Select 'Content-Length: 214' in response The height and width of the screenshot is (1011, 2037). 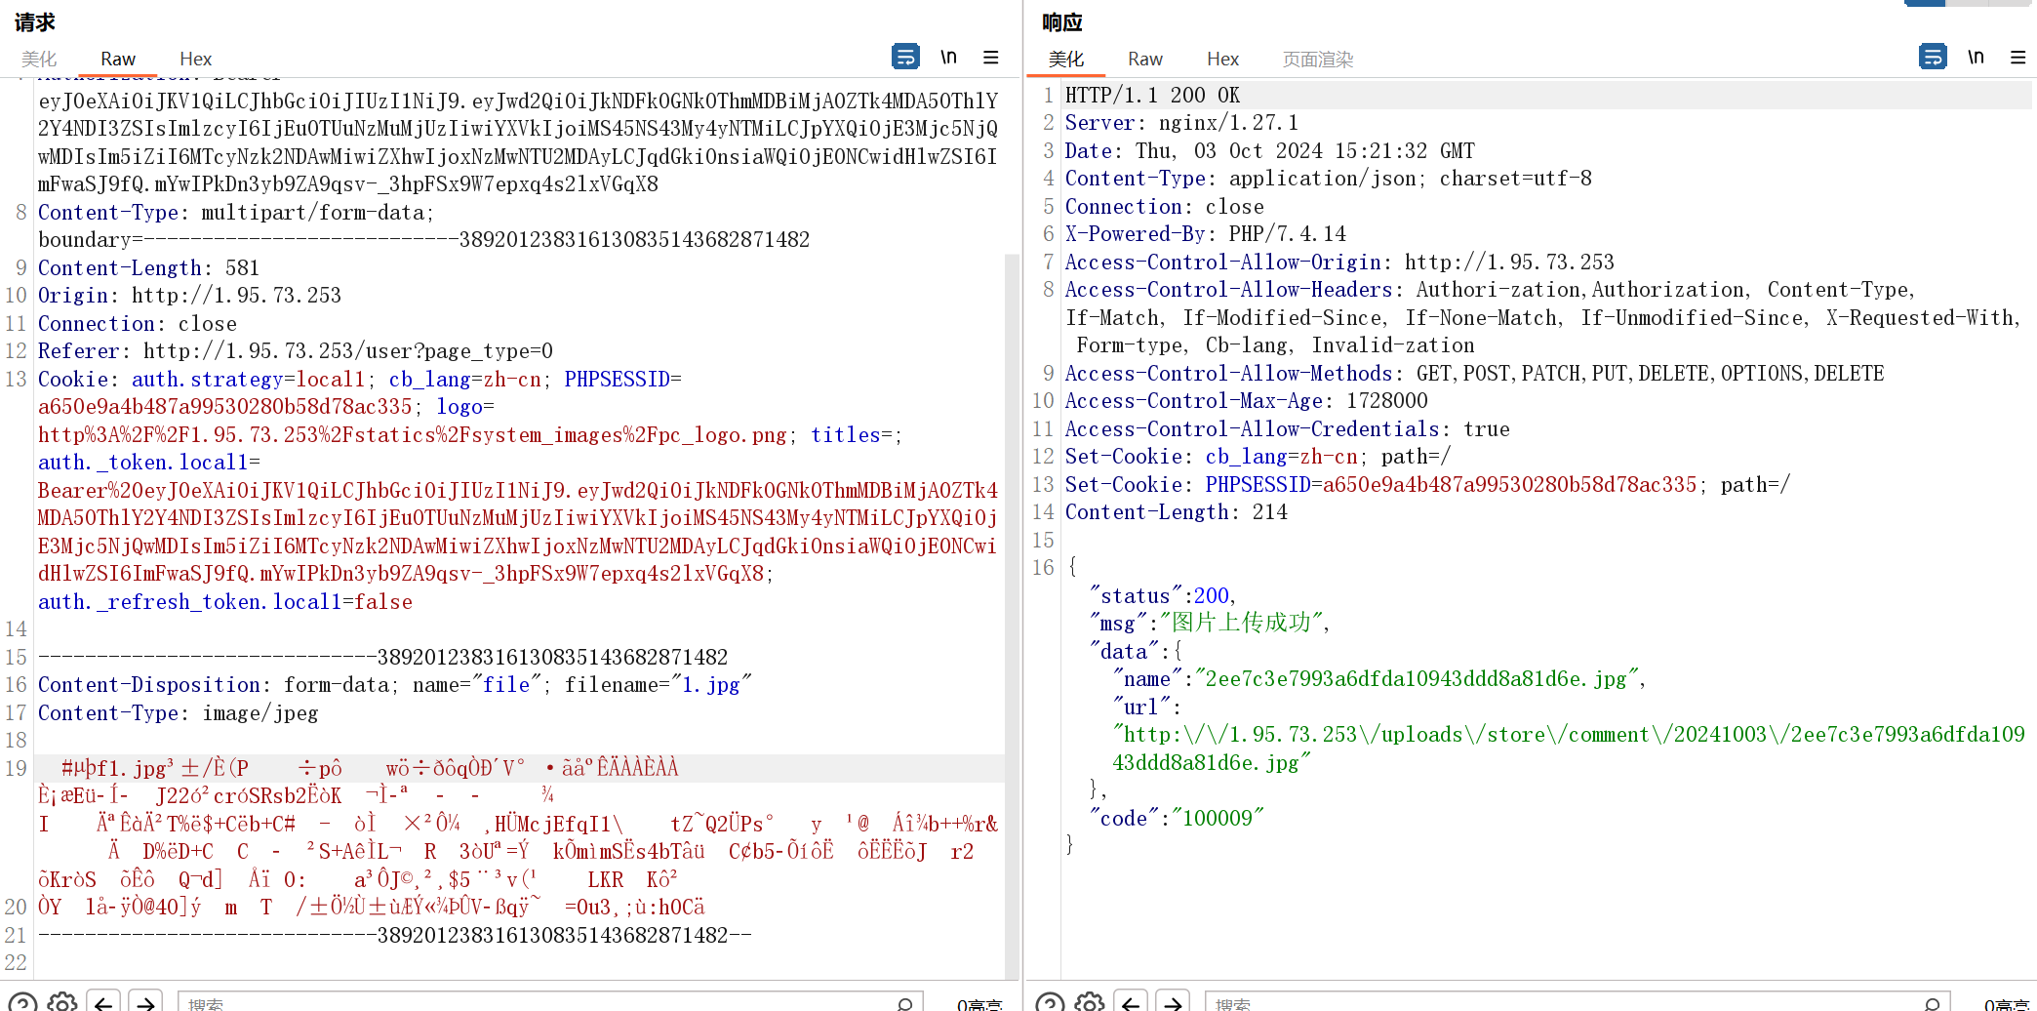tap(1176, 511)
